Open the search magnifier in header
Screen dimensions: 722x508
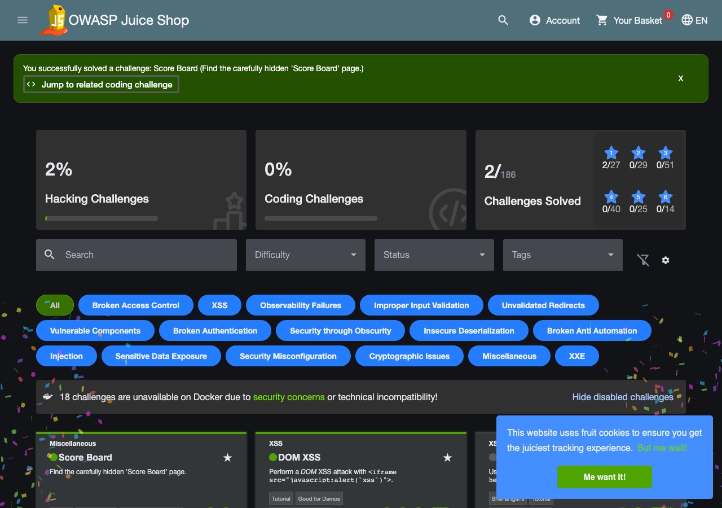pyautogui.click(x=503, y=20)
